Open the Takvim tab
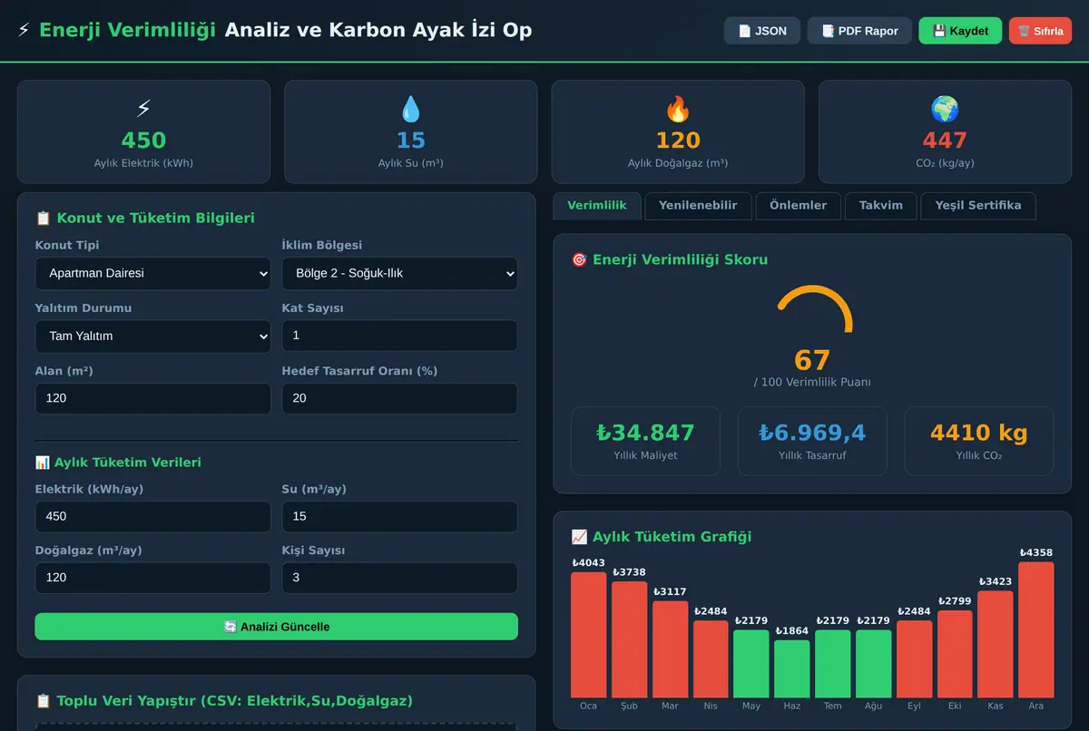The image size is (1089, 731). click(x=881, y=206)
